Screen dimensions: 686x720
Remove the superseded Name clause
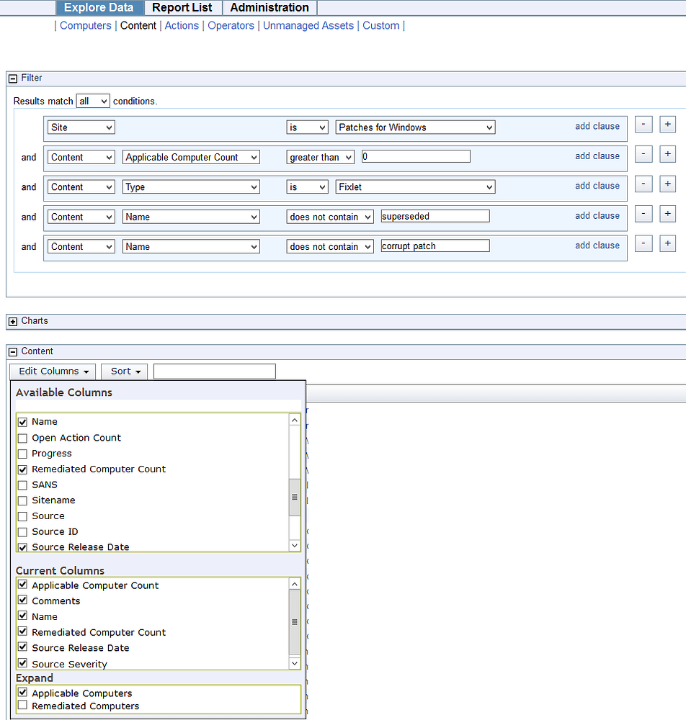point(643,213)
